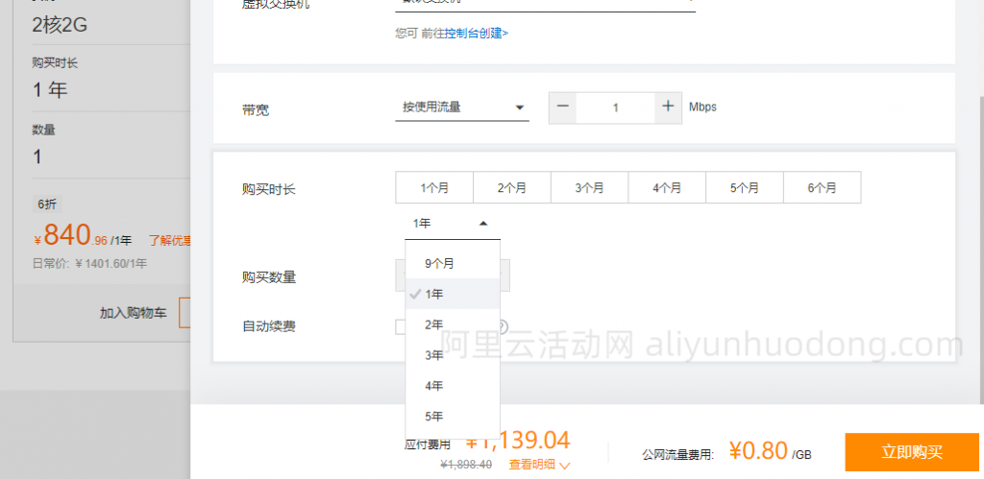
Task: Pick the 6个月 duration option
Action: [x=823, y=188]
